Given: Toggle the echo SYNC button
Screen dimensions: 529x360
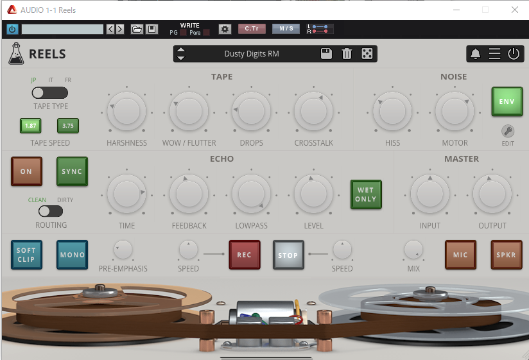Looking at the screenshot, I should (72, 171).
